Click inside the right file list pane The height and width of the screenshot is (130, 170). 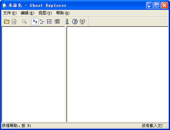point(118,74)
